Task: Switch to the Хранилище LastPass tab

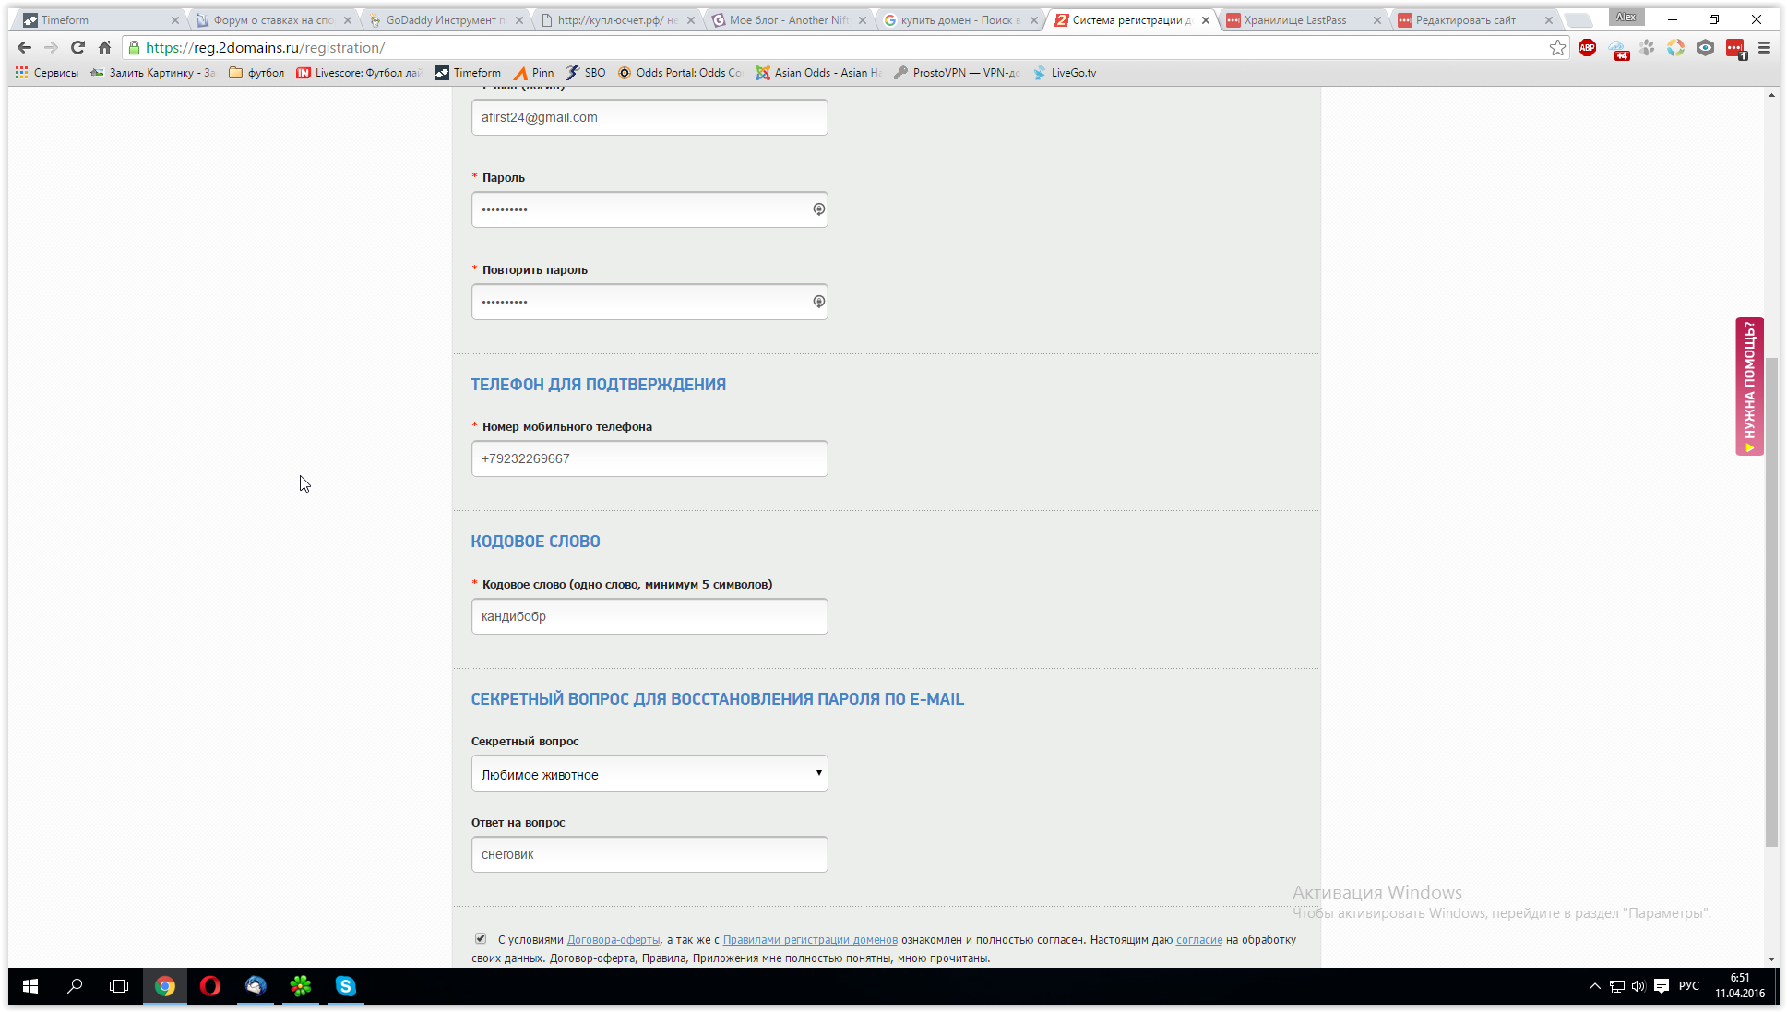Action: 1294,20
